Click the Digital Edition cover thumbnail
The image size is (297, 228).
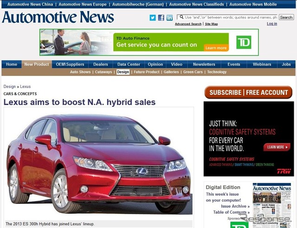pyautogui.click(x=272, y=205)
